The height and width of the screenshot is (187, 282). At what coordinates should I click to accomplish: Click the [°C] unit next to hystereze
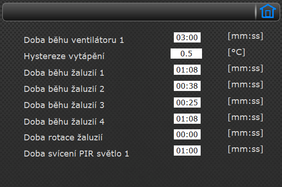coord(236,52)
